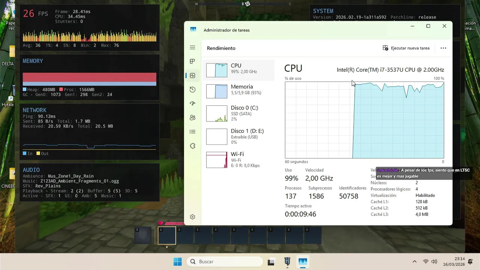Open the volume speaker tray icon
The image size is (480, 270).
click(x=434, y=262)
